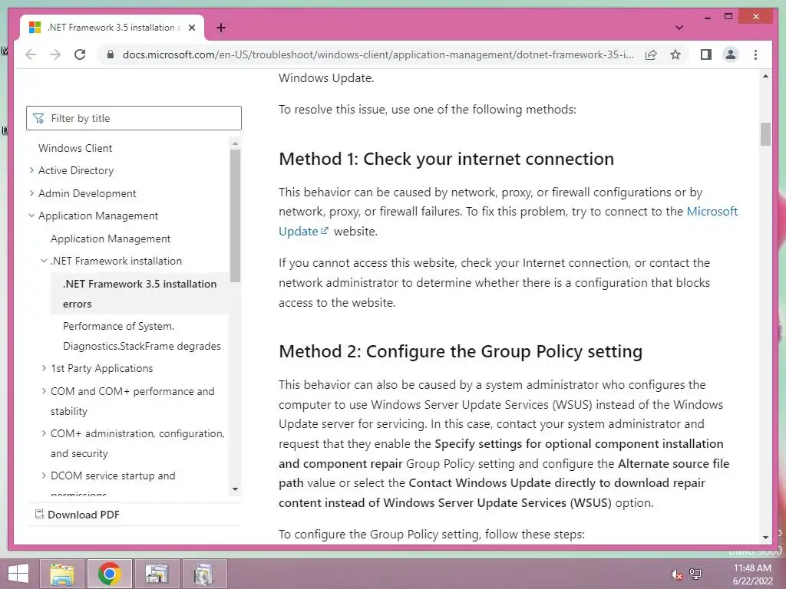Click the page scroll up arrow
The height and width of the screenshot is (589, 786).
[x=765, y=77]
